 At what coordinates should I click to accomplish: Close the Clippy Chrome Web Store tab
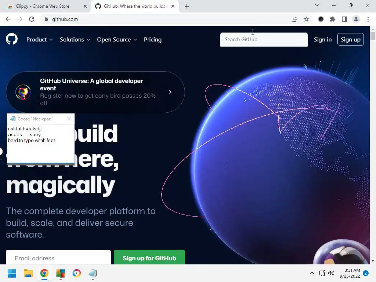85,6
